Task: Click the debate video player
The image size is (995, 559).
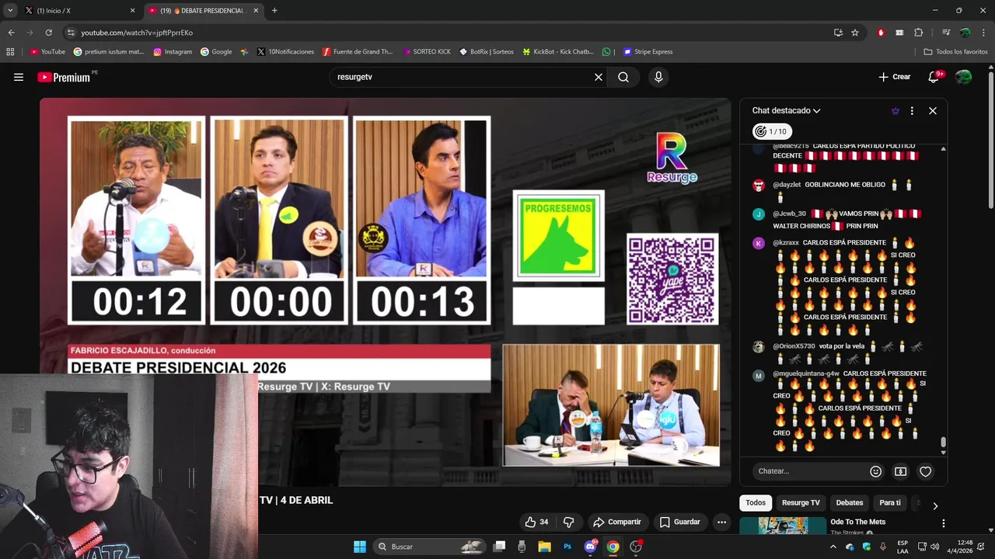Action: click(385, 291)
